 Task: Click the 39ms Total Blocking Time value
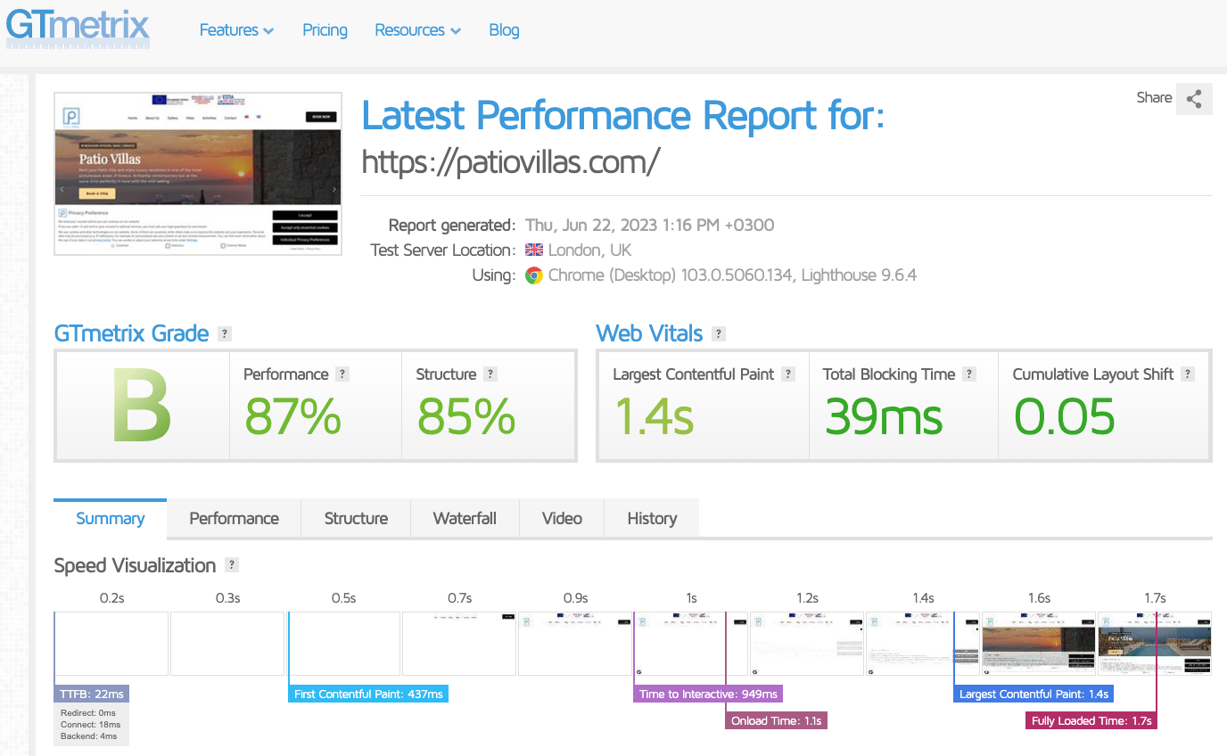tap(883, 415)
